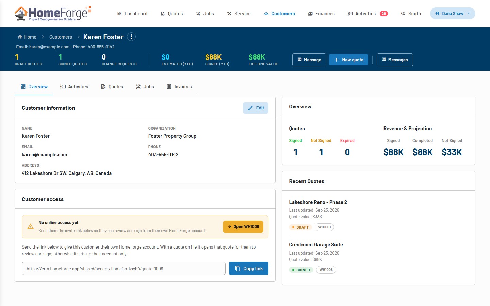Image resolution: width=490 pixels, height=306 pixels.
Task: Click the karen@example.com email value in Customer information
Action: pyautogui.click(x=45, y=155)
